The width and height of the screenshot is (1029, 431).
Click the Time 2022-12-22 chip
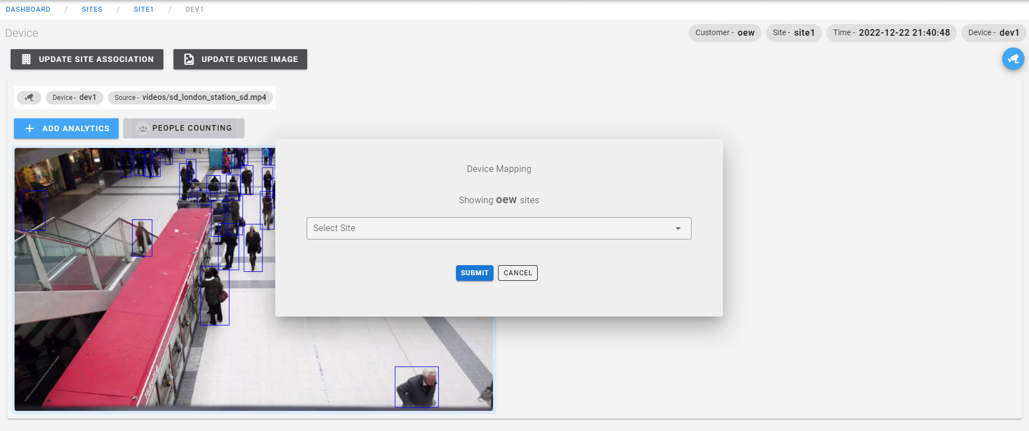tap(891, 33)
